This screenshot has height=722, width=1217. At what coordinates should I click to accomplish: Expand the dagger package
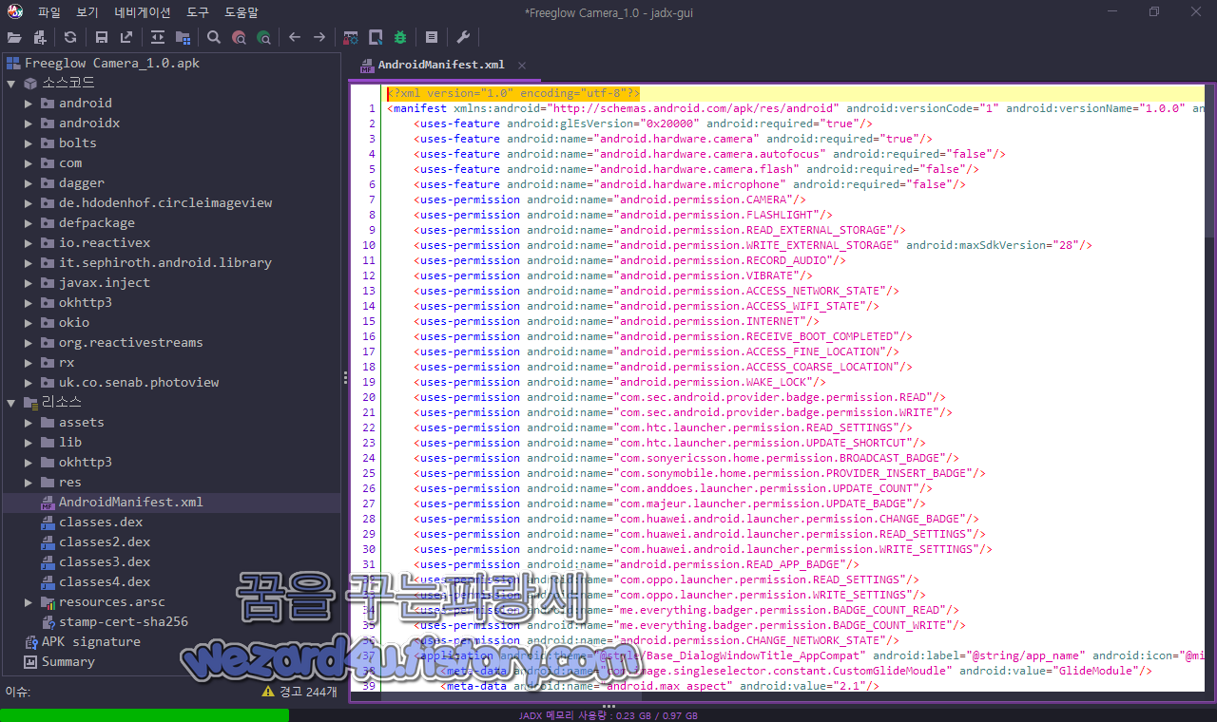pyautogui.click(x=29, y=182)
